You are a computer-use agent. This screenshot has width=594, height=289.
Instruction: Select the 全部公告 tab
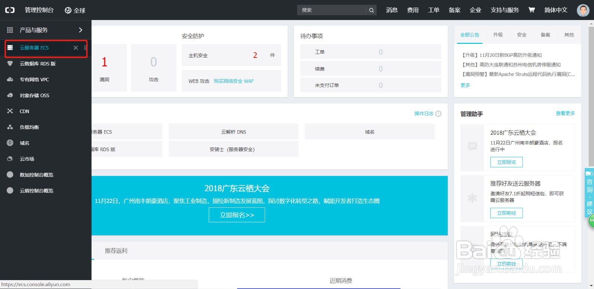470,35
